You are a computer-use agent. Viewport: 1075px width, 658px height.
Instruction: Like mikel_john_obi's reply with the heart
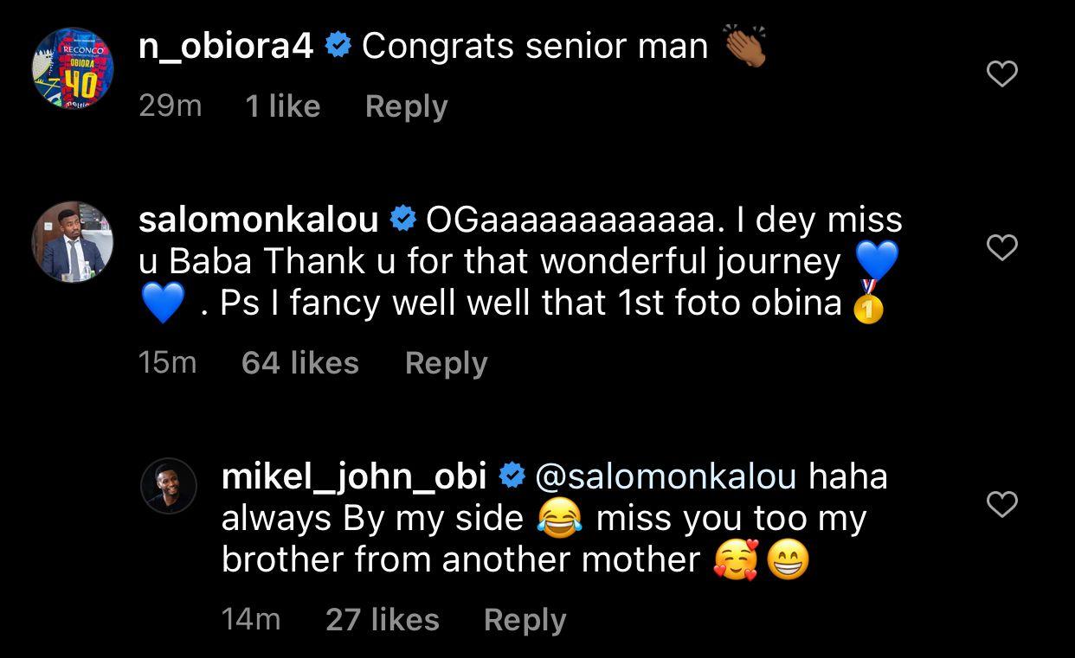(1001, 504)
